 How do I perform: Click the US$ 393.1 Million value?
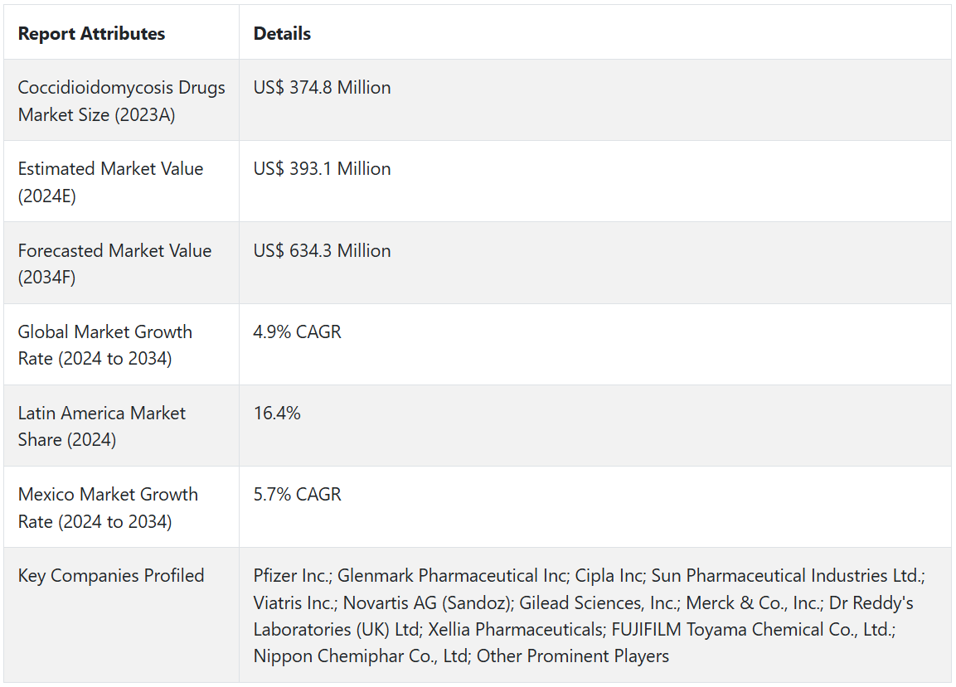tap(322, 169)
